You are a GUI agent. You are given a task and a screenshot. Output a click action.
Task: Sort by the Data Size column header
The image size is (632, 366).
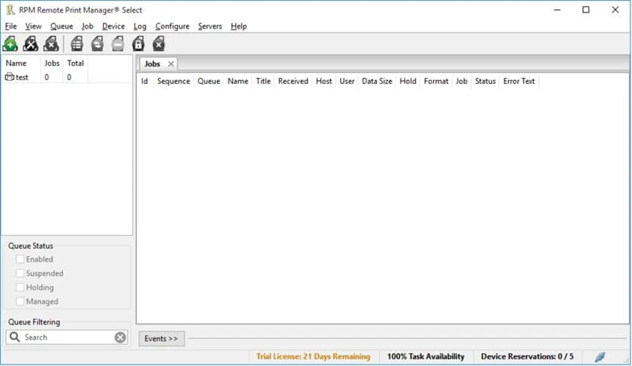[x=377, y=81]
